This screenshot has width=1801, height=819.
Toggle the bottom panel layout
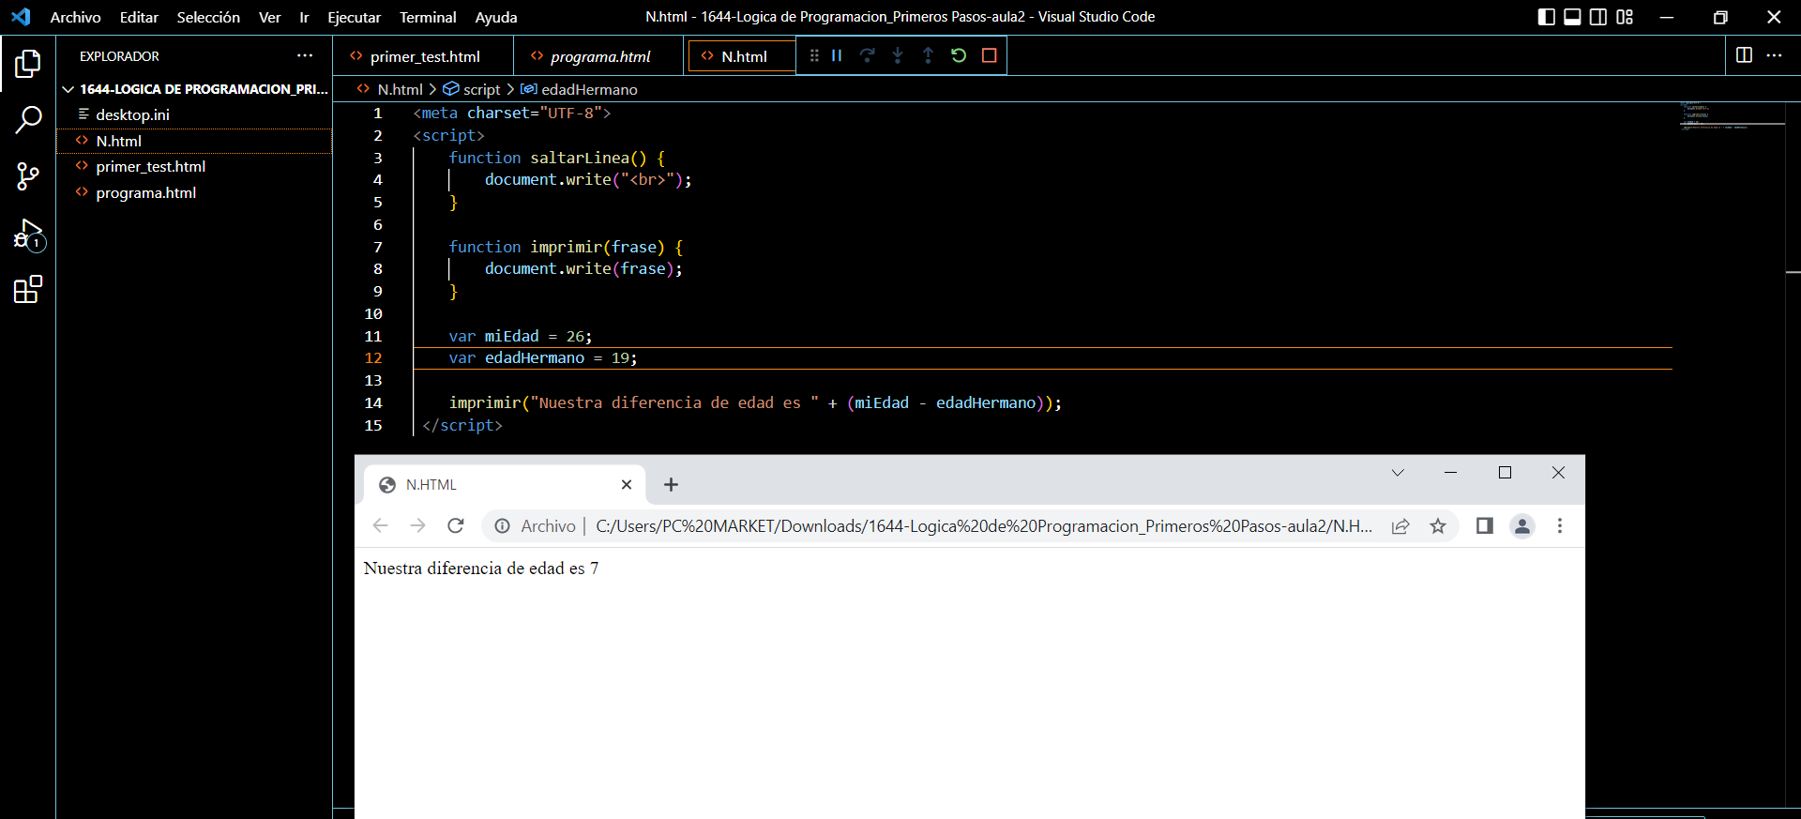coord(1572,17)
